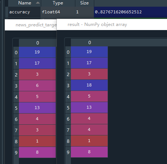Select value 1 in news_predict_target row 8

click(x=37, y=141)
